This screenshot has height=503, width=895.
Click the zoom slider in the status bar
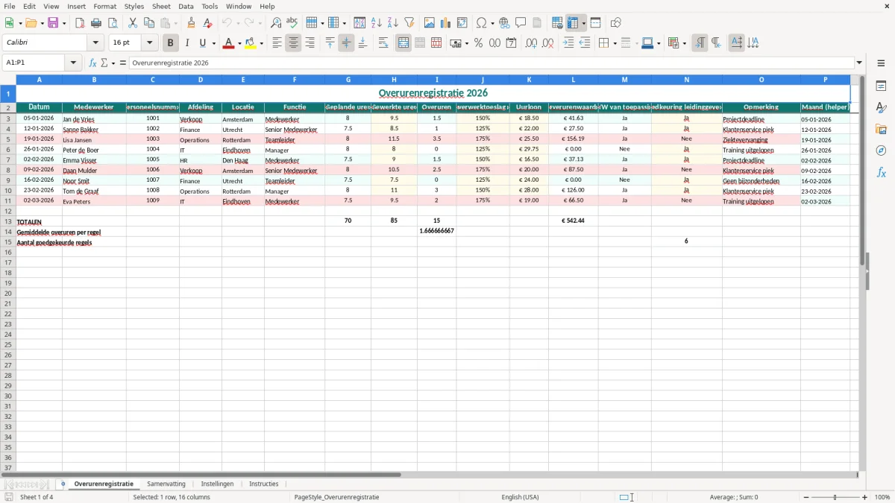[x=835, y=497]
